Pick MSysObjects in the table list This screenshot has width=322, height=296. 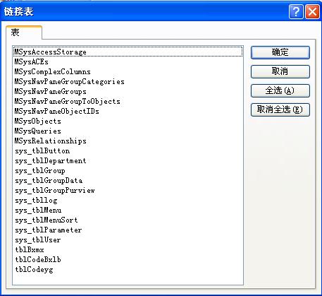click(x=128, y=121)
